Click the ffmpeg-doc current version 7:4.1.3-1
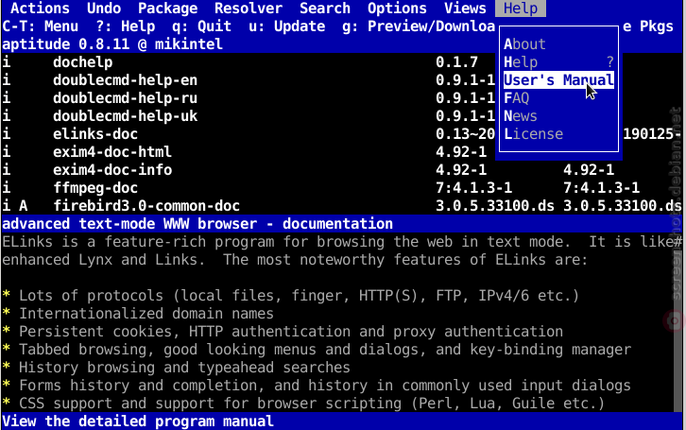 coord(473,188)
